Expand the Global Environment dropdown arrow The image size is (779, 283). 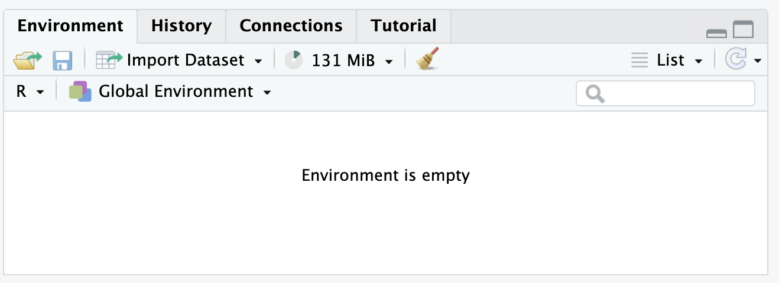click(x=267, y=92)
